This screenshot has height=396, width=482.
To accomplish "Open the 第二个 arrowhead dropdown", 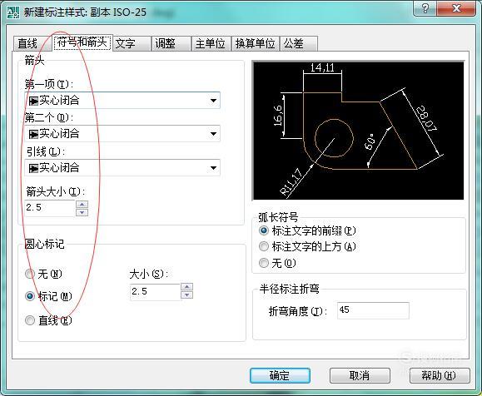I will [x=122, y=134].
